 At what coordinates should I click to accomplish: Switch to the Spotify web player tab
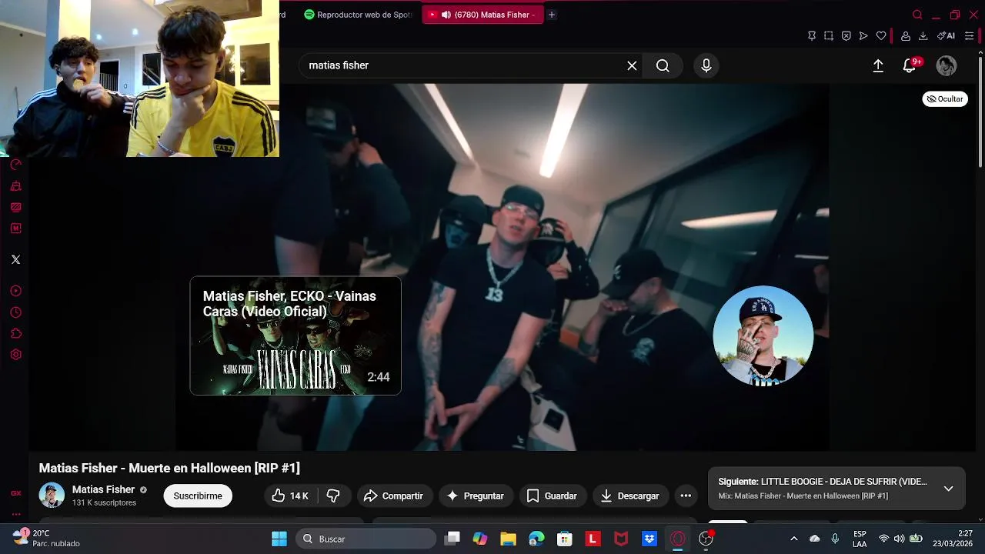359,15
